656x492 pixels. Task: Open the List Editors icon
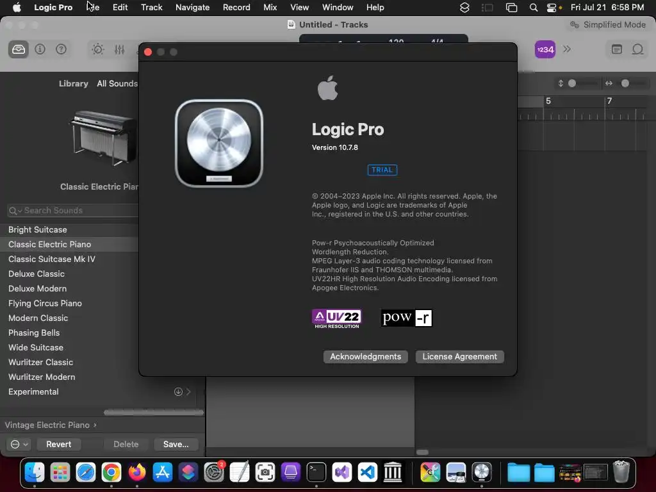[617, 49]
